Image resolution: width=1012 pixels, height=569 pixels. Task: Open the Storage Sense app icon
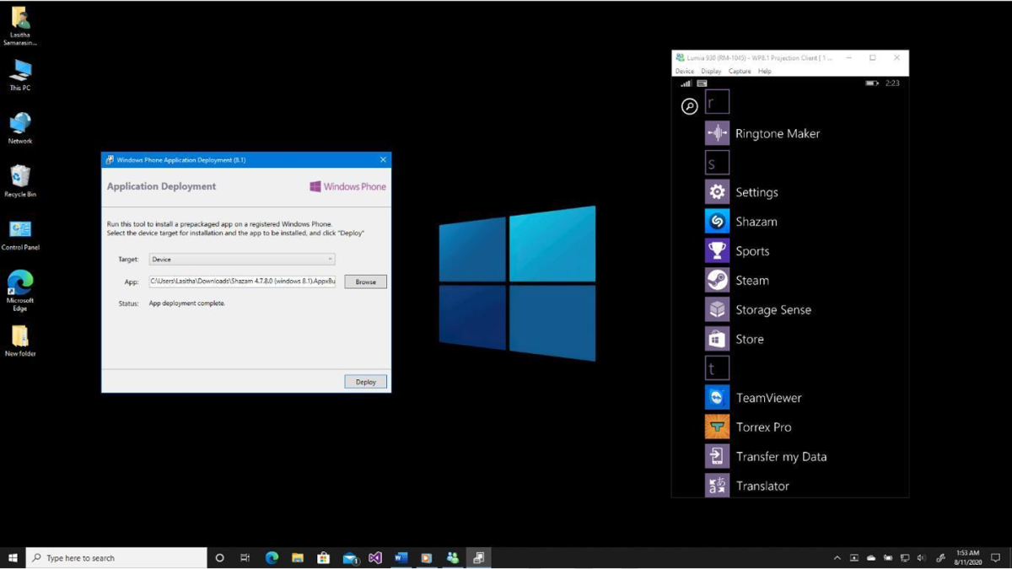click(x=717, y=309)
